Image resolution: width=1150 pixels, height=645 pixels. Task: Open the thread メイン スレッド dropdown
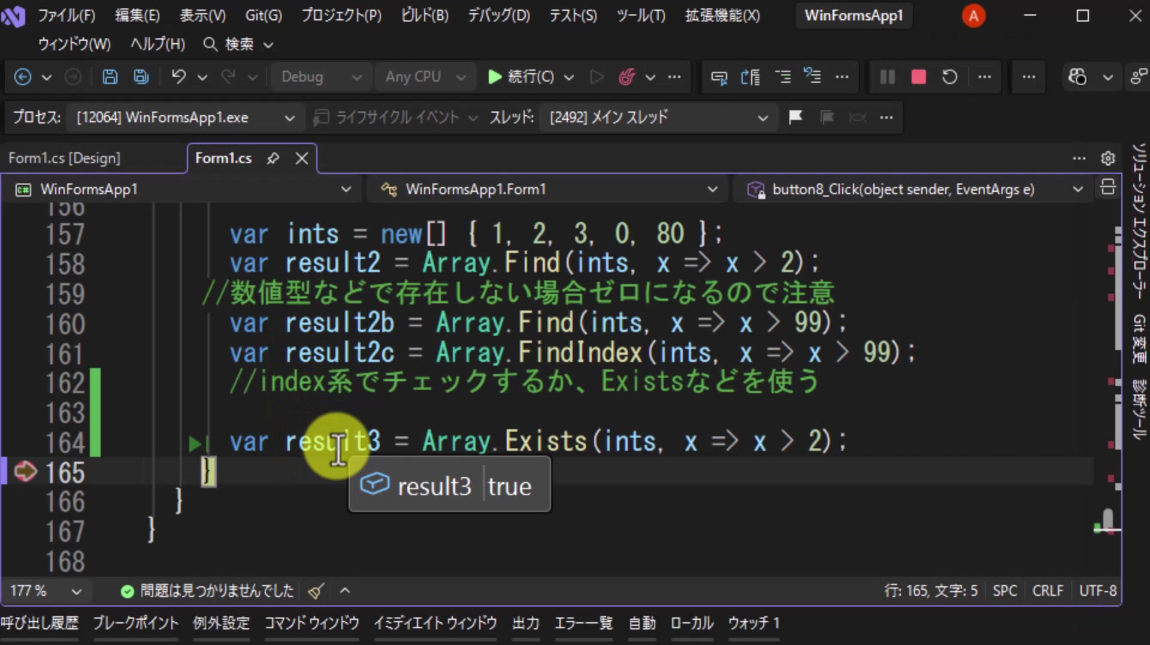[658, 117]
